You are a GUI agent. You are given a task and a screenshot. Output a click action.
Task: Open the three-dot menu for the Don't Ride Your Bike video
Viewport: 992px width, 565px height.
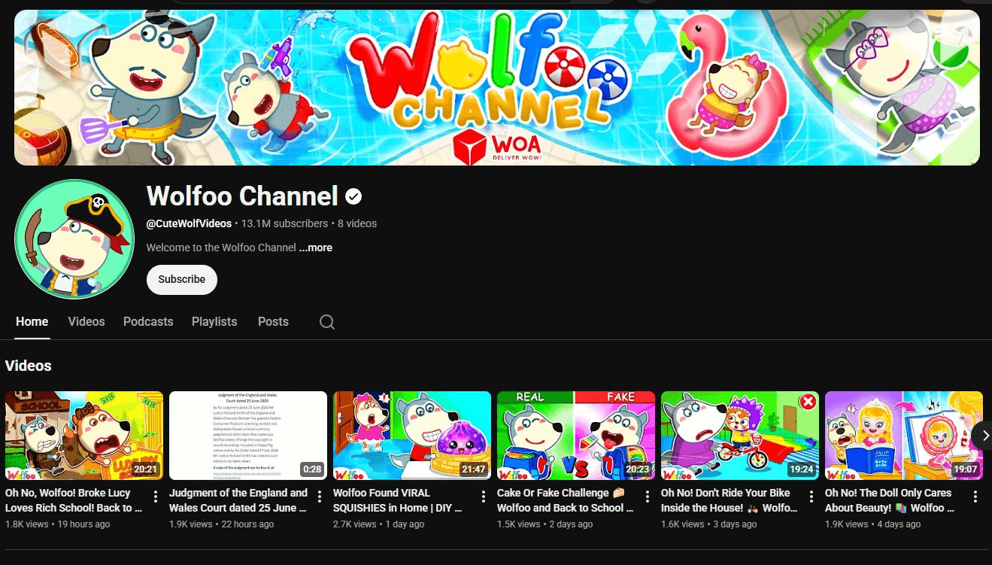tap(811, 497)
